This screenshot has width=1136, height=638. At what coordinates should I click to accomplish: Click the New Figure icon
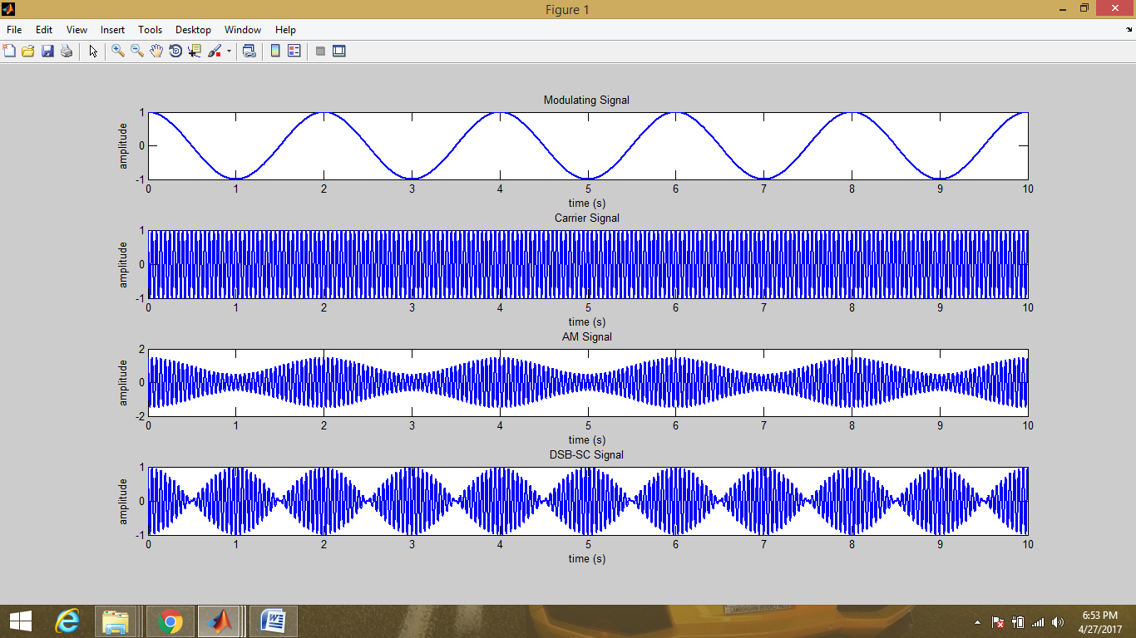(x=9, y=51)
